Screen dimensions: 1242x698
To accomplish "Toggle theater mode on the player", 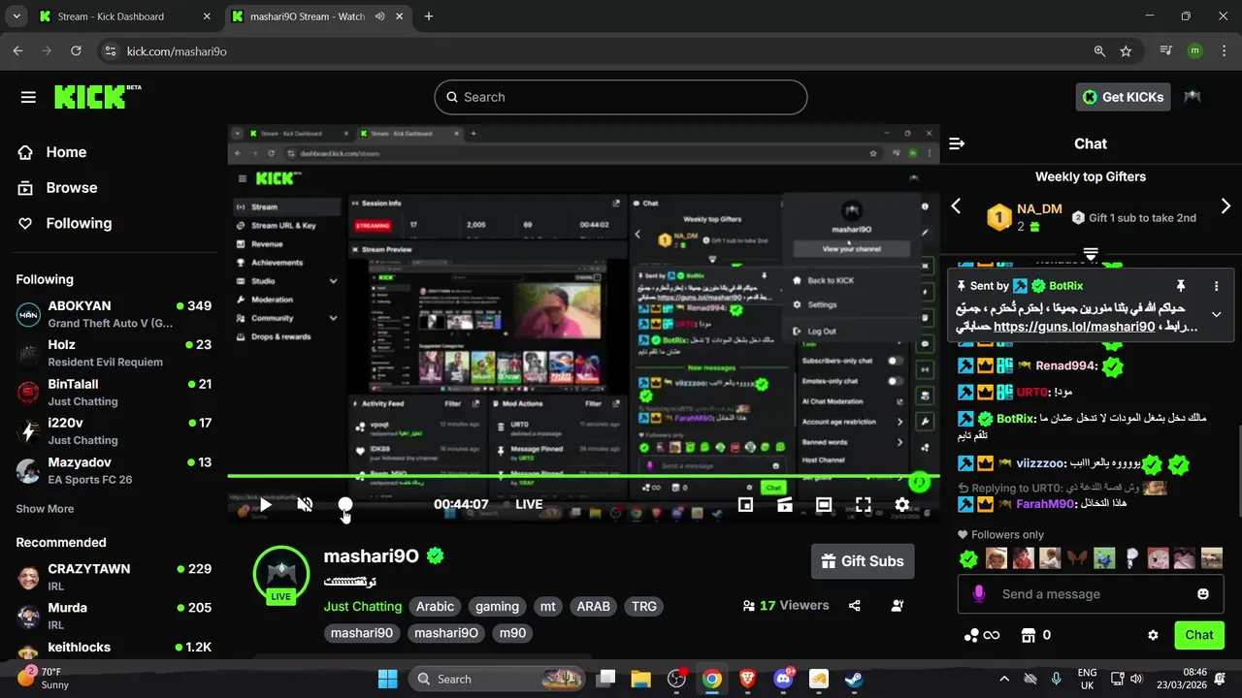I will pyautogui.click(x=824, y=504).
